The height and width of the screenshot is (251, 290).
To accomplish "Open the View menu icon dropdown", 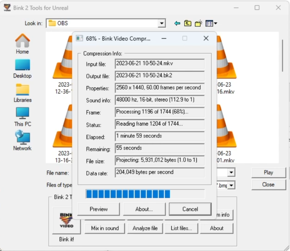I will coord(211,24).
